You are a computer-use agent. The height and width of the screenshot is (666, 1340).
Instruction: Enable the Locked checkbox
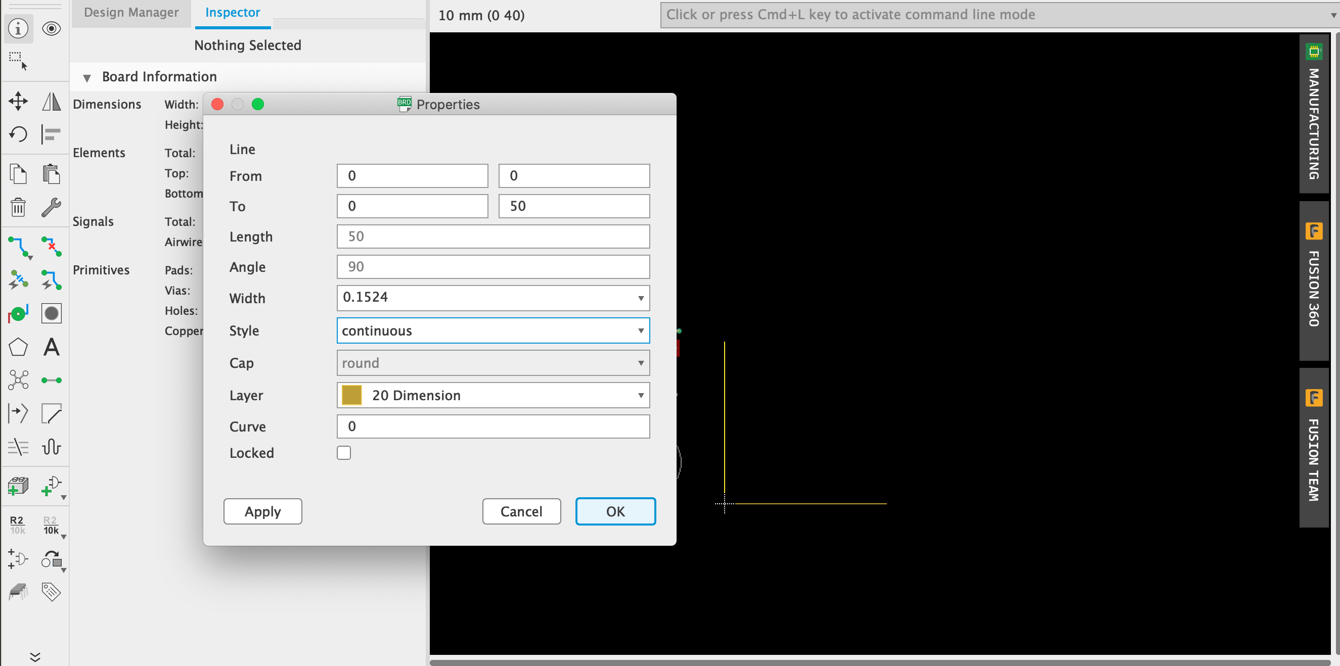[x=343, y=452]
